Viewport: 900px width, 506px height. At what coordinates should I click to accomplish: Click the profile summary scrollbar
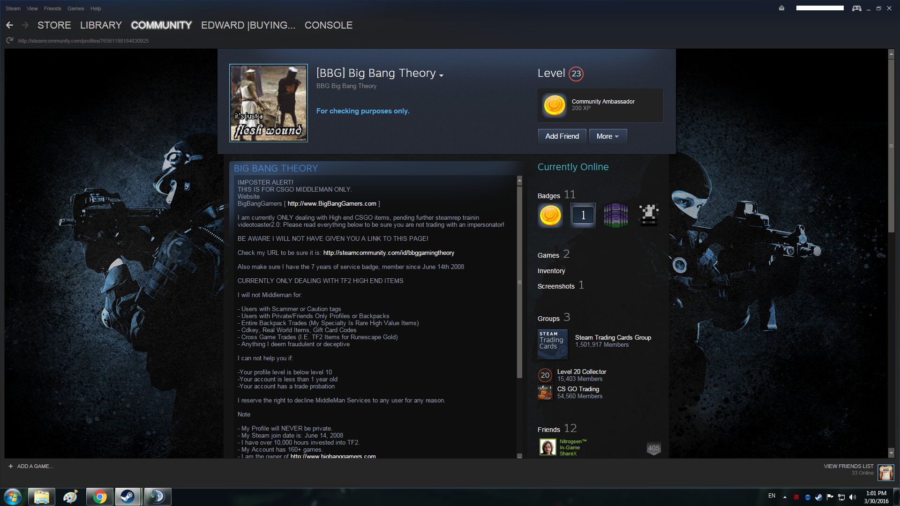(x=519, y=281)
